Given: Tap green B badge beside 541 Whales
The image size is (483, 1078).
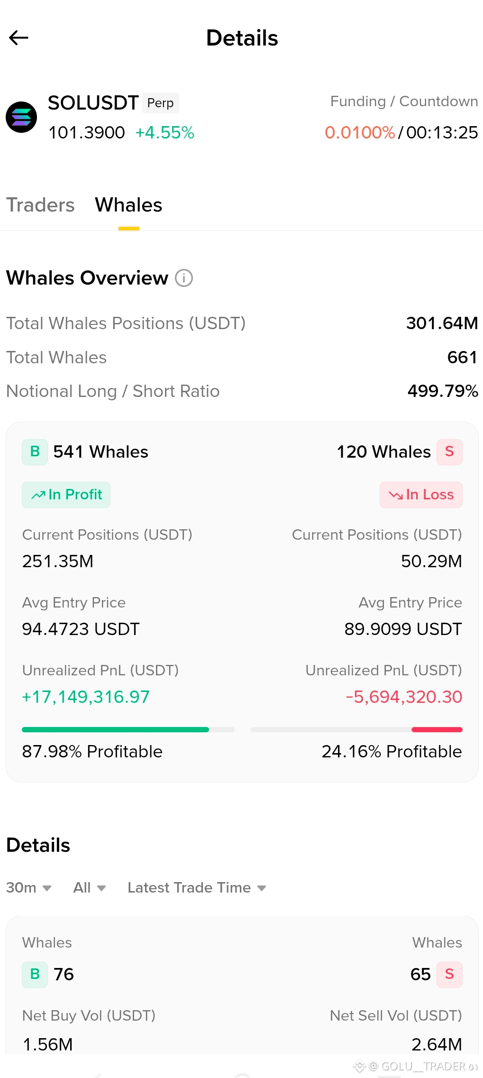Looking at the screenshot, I should pyautogui.click(x=35, y=452).
